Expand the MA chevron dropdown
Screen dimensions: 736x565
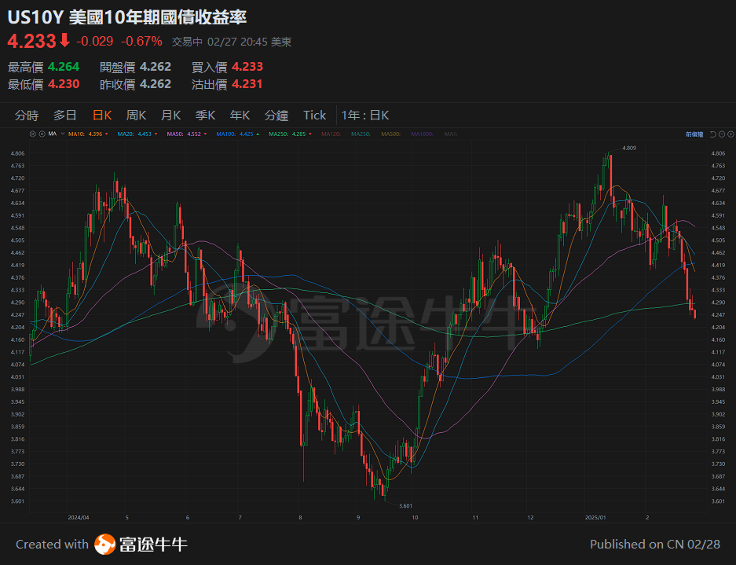[x=61, y=134]
